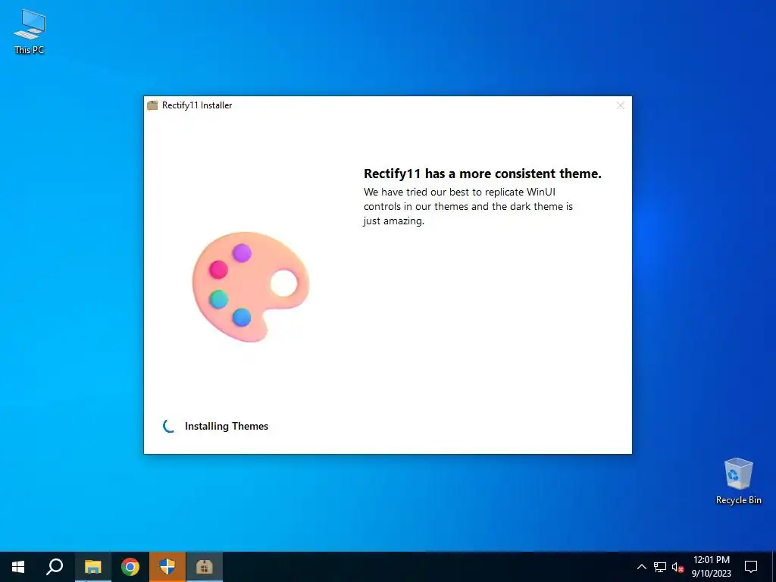Image resolution: width=776 pixels, height=582 pixels.
Task: Click the muted volume tray icon
Action: 678,567
